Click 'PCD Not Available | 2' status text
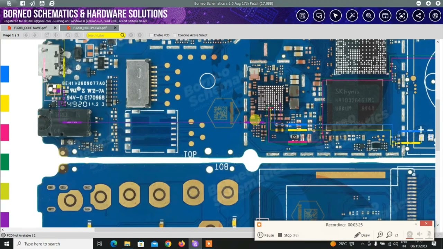This screenshot has width=443, height=249. point(21,235)
